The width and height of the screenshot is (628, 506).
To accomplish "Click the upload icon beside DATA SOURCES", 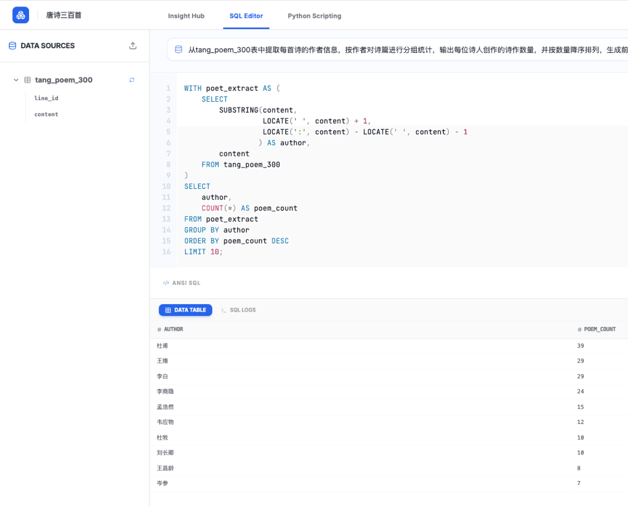I will point(133,46).
